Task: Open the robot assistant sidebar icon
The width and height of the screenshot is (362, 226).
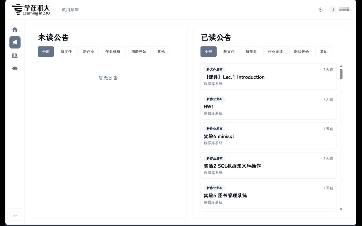Action: coord(15,68)
